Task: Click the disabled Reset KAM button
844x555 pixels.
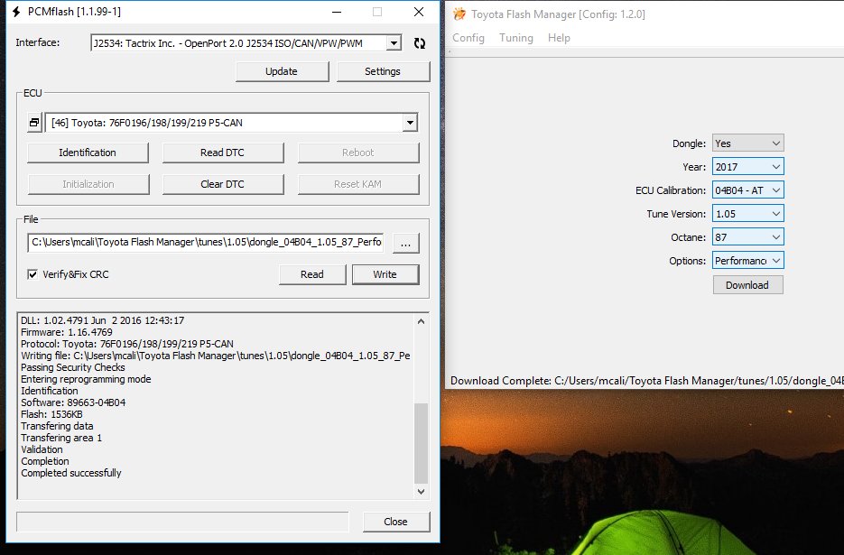Action: point(358,184)
